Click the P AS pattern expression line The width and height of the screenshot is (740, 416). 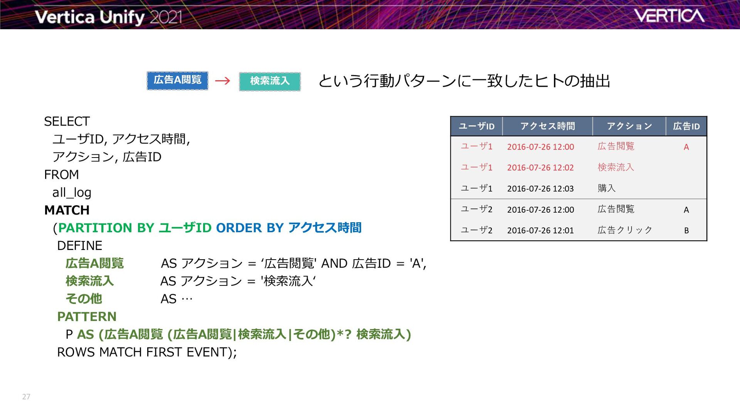(238, 334)
